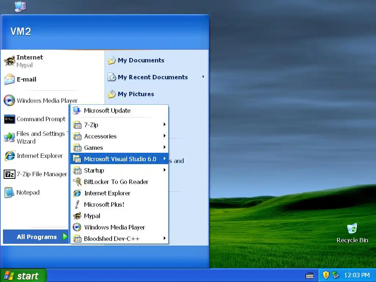Open Mypal raccoon icon under Internet
Viewport: 376px width, 282px height.
(x=10, y=61)
